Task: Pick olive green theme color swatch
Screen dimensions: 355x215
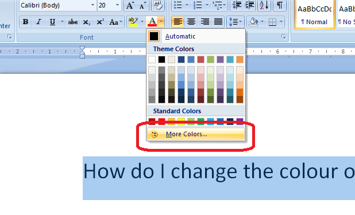Action: click(210, 60)
